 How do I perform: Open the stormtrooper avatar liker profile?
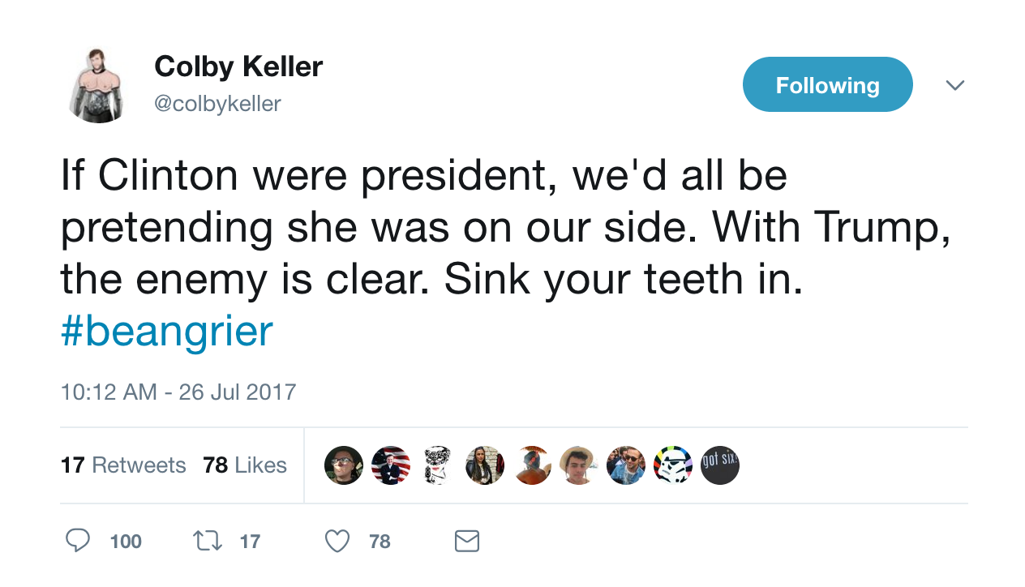pos(673,465)
